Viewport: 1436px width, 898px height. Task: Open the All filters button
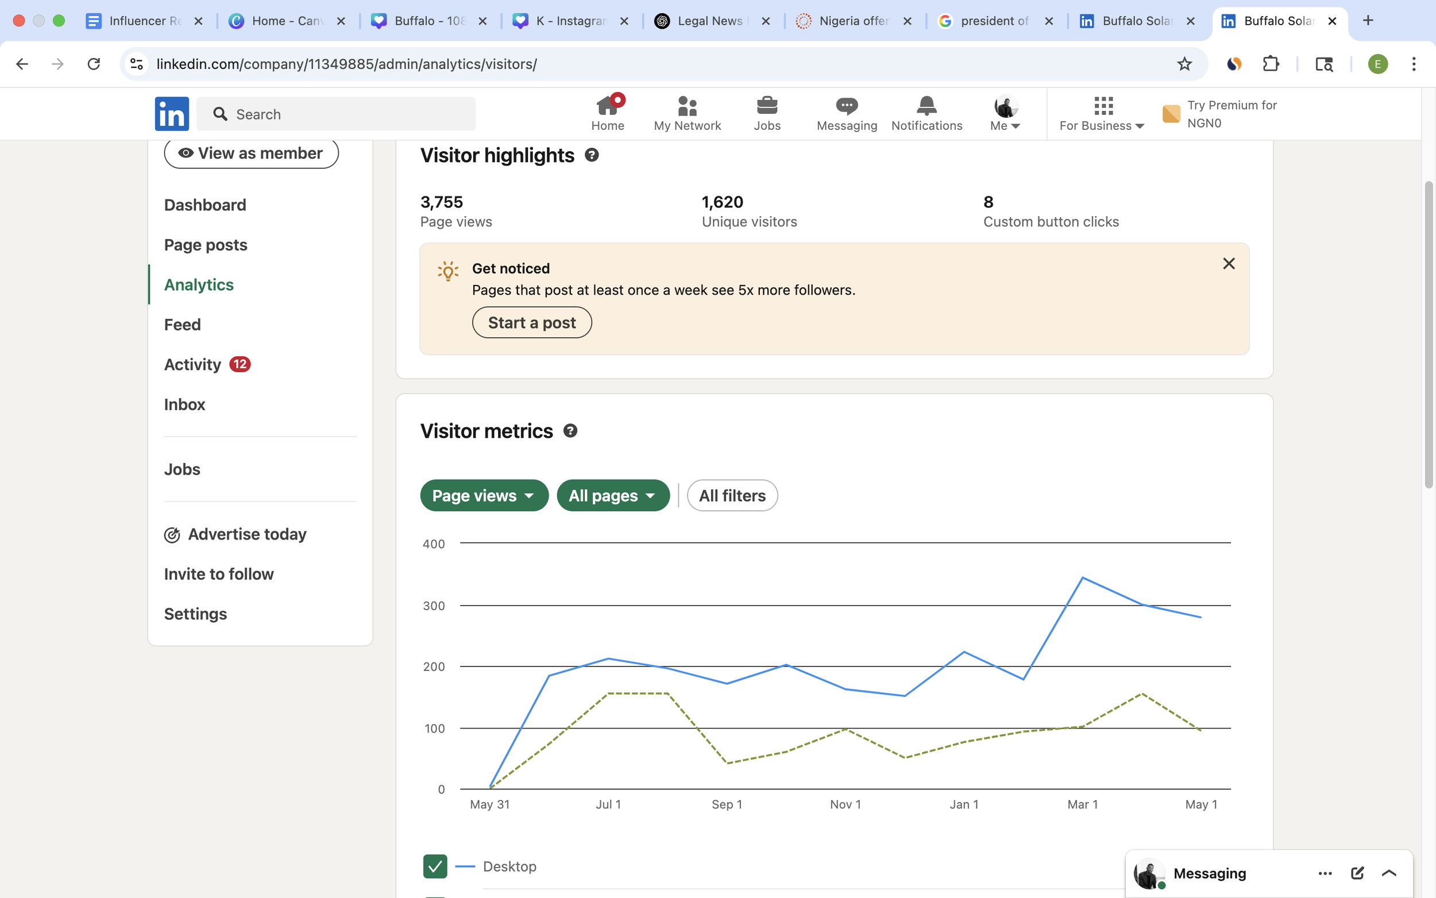pyautogui.click(x=732, y=495)
